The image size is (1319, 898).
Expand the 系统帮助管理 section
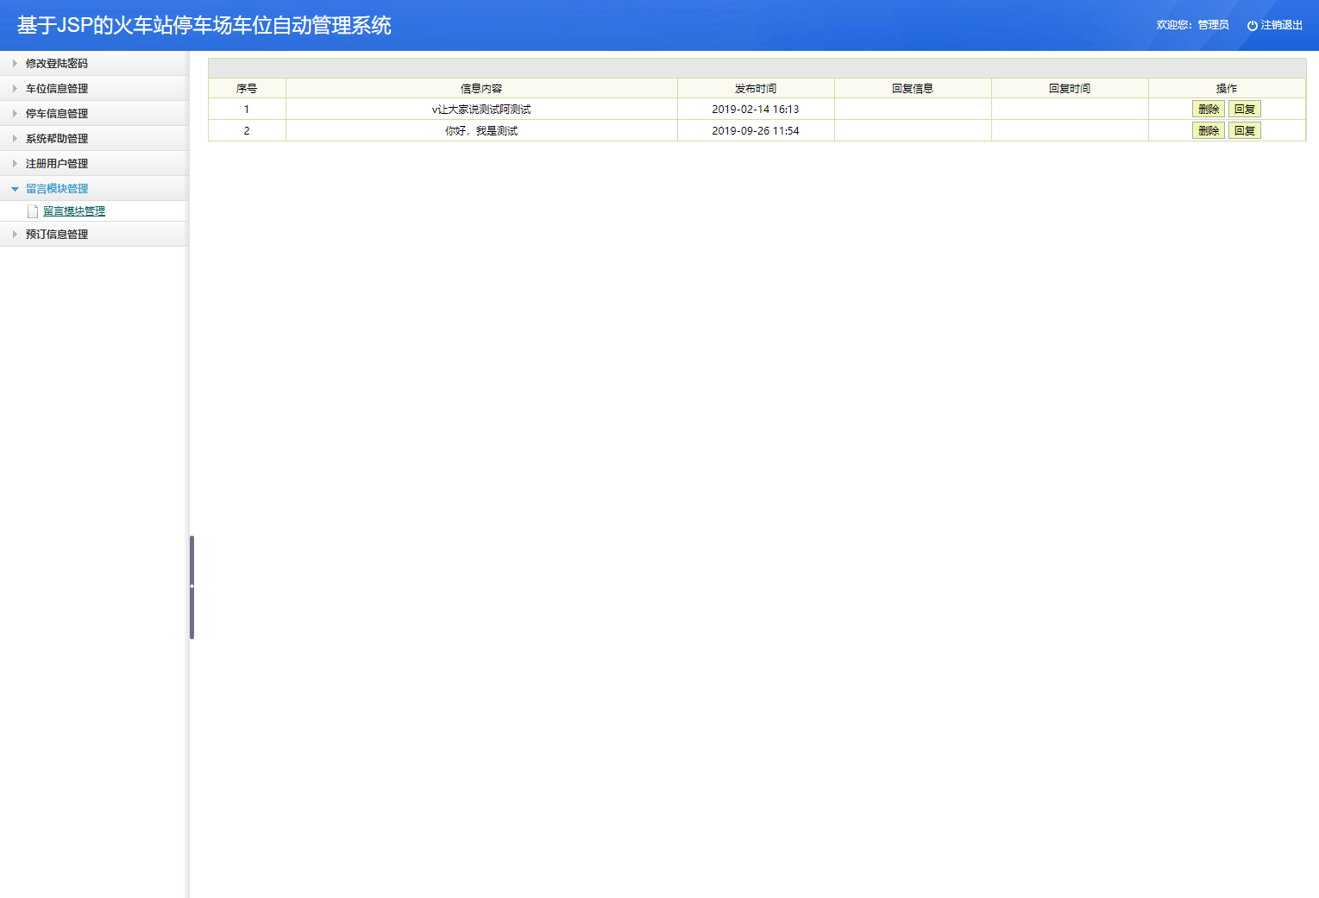pos(57,138)
